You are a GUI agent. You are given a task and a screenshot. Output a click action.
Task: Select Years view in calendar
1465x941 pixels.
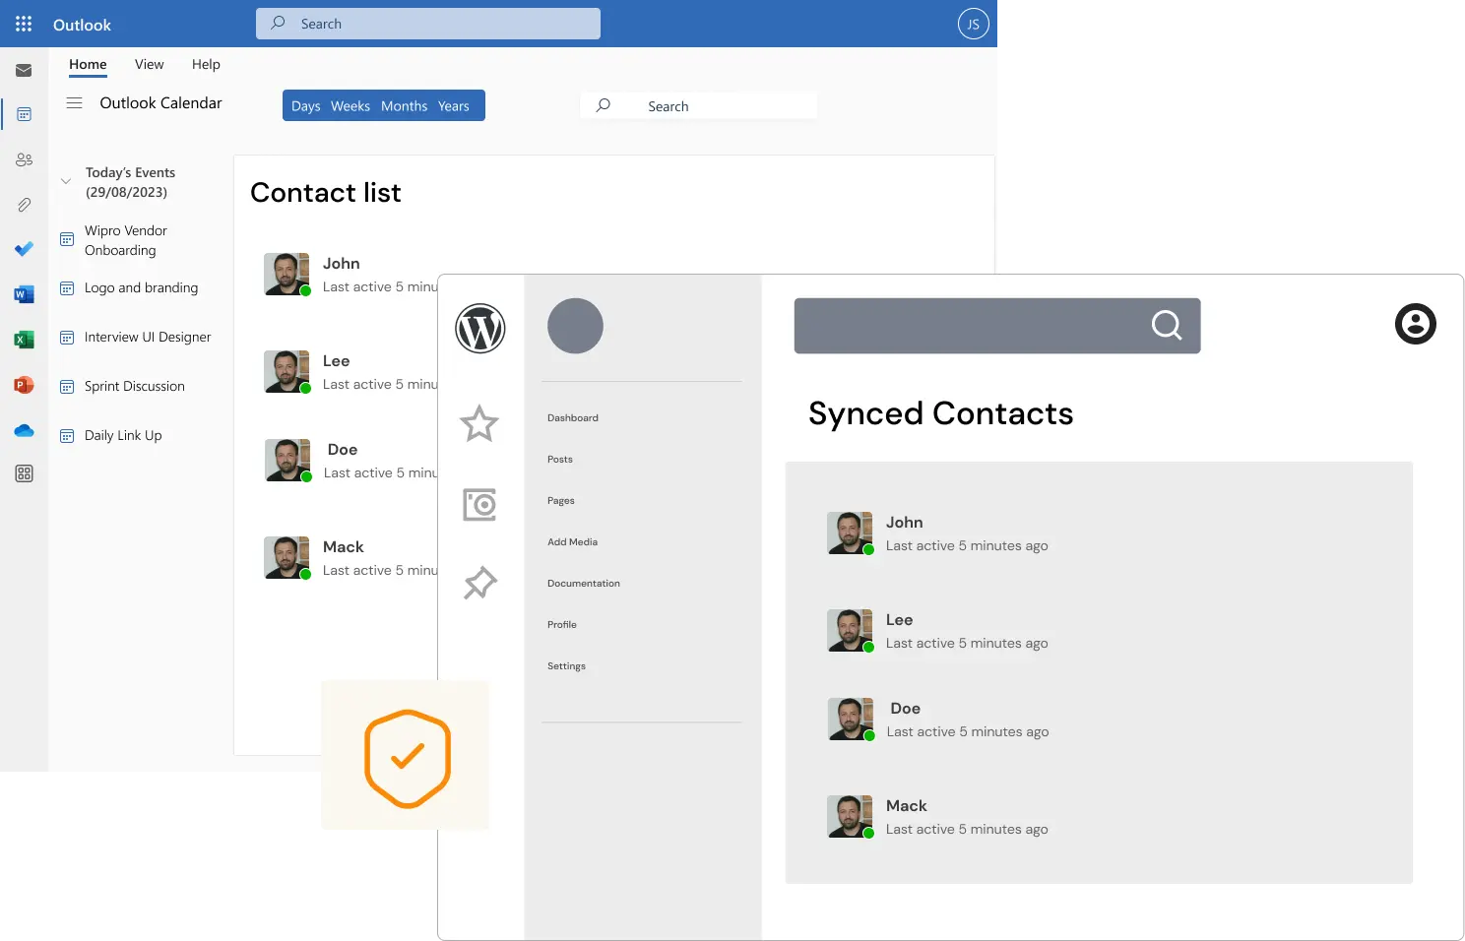tap(454, 106)
